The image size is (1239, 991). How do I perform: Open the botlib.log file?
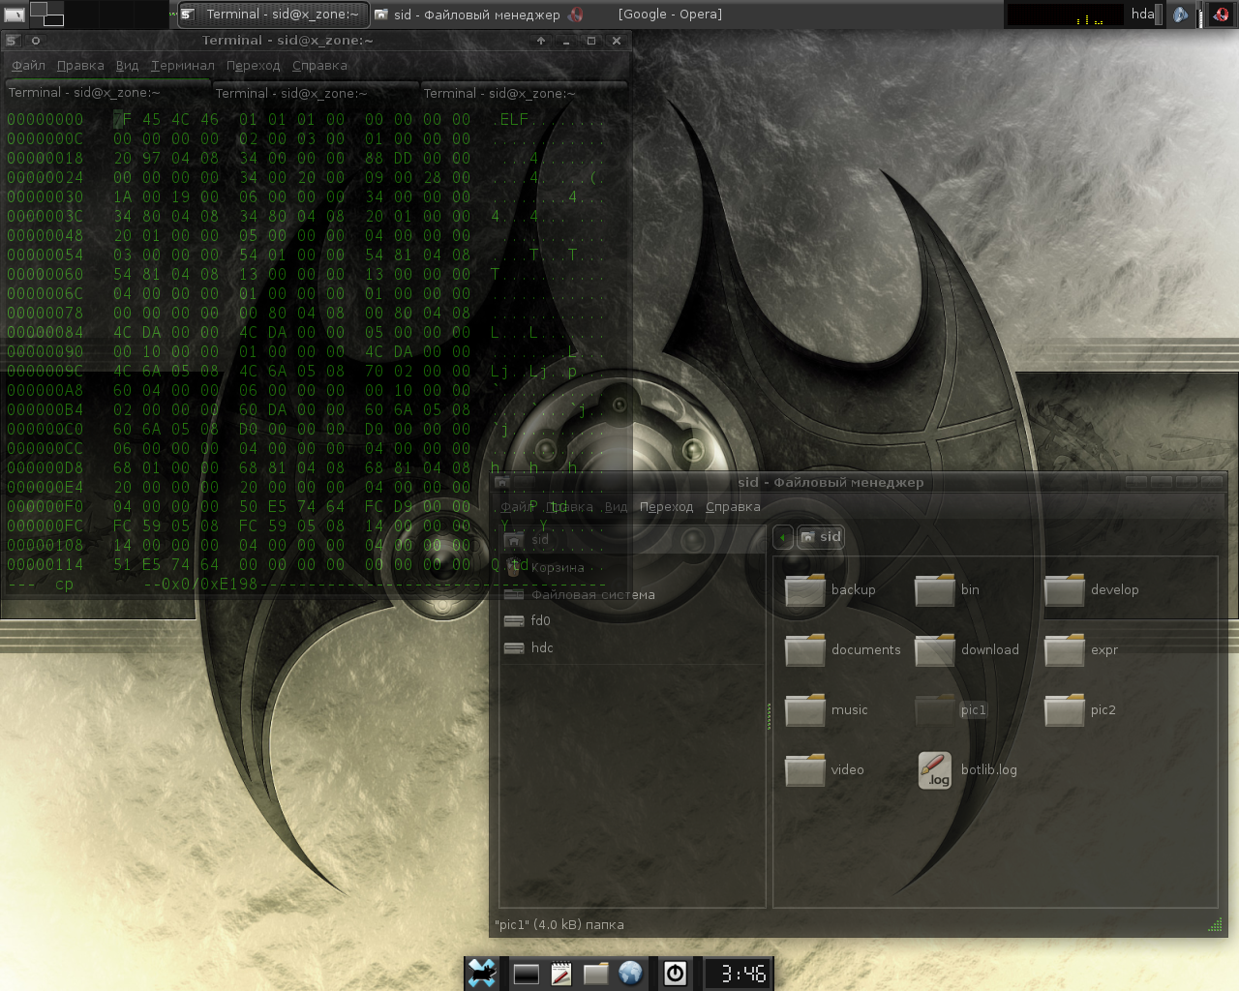[x=966, y=770]
